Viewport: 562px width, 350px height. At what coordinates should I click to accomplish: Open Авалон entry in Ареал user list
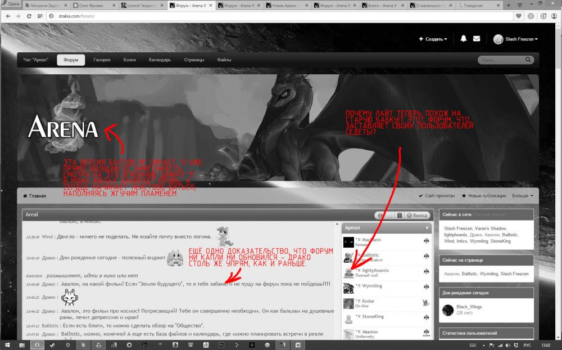(x=370, y=332)
